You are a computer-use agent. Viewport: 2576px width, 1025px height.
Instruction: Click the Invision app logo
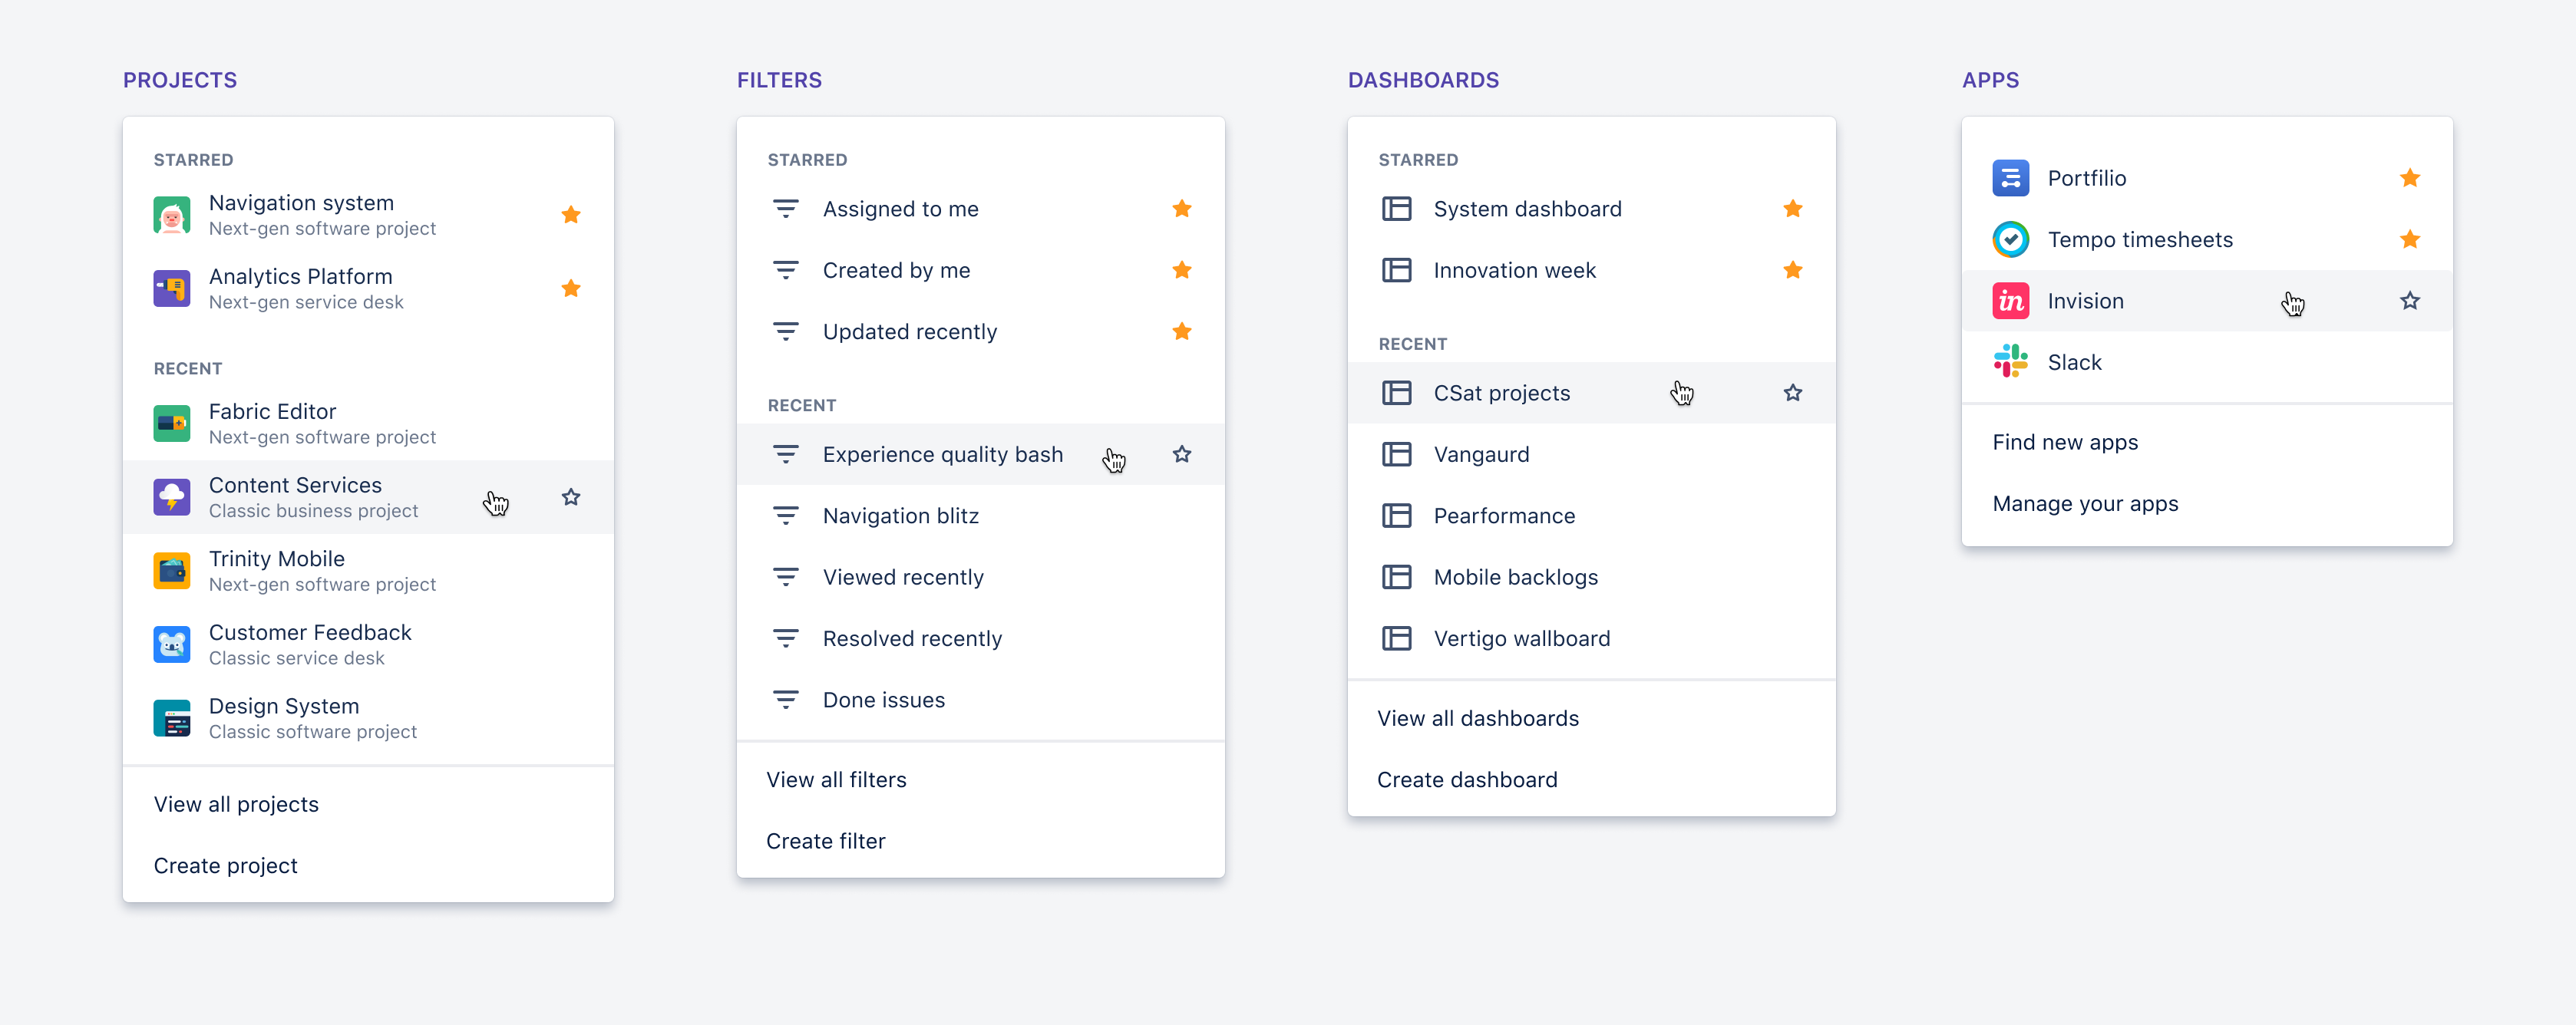click(x=2010, y=301)
